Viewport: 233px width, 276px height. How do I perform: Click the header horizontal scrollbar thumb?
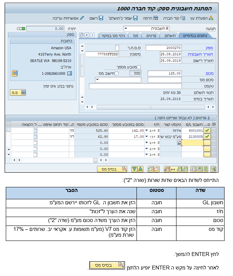[151, 107]
